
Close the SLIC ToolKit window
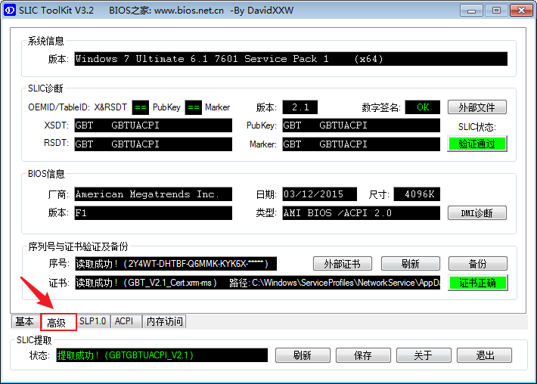[x=519, y=11]
